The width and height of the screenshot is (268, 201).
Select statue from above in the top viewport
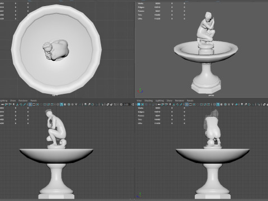coord(56,50)
